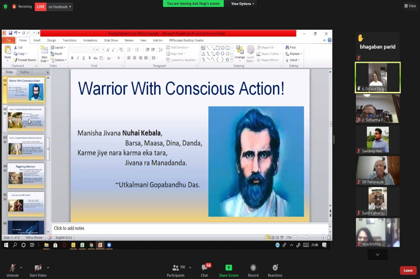Click the Start Video camera icon
This screenshot has height=279, width=420.
tap(37, 267)
